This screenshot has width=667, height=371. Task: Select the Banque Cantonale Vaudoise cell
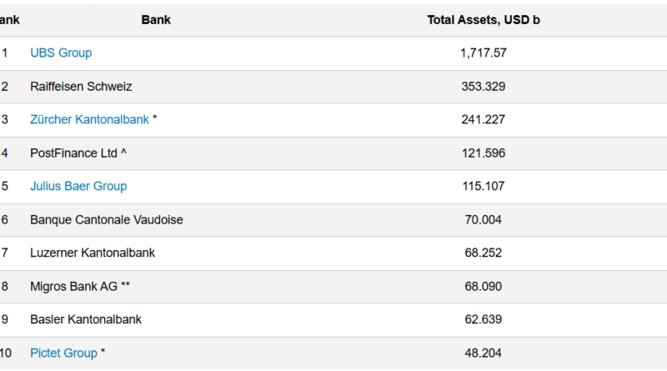[106, 219]
